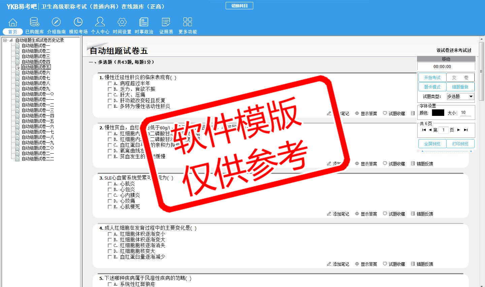Open 时间设置 gear icon
The width and height of the screenshot is (485, 287).
(x=122, y=22)
